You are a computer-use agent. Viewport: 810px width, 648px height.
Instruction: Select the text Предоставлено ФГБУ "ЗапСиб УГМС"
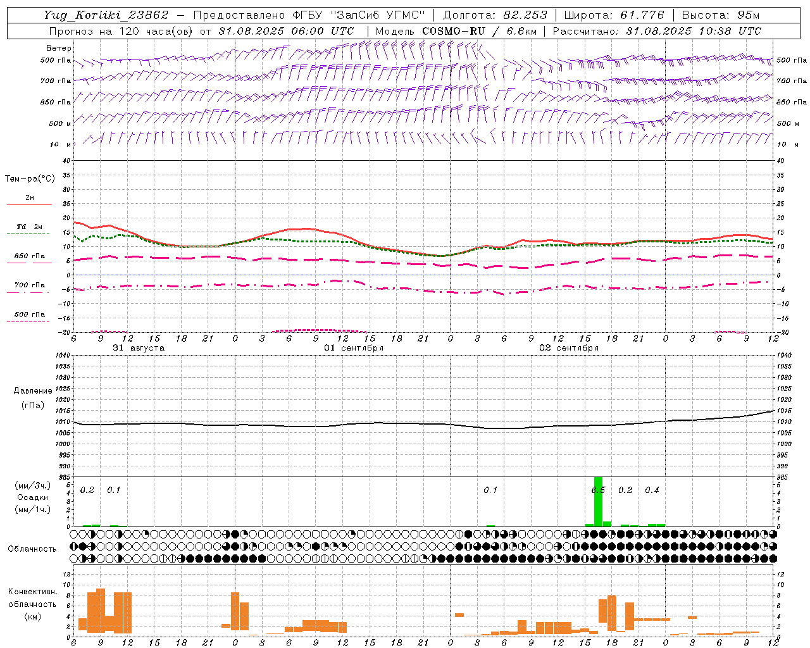pos(309,15)
